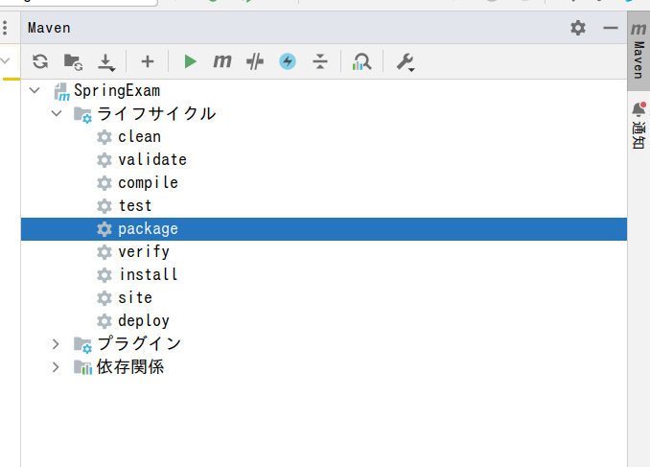Select the clean lifecycle goal

139,136
